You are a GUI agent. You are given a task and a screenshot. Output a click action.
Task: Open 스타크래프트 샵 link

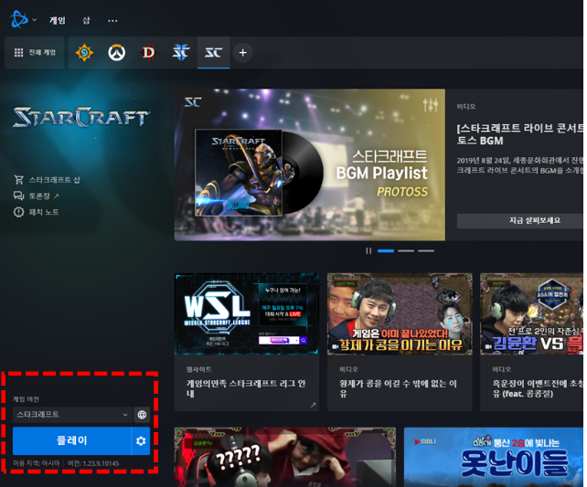coord(55,180)
